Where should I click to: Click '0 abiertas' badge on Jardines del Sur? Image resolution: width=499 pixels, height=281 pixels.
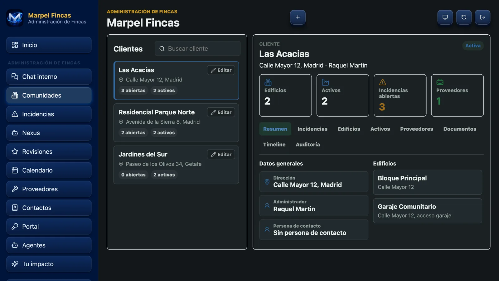133,175
